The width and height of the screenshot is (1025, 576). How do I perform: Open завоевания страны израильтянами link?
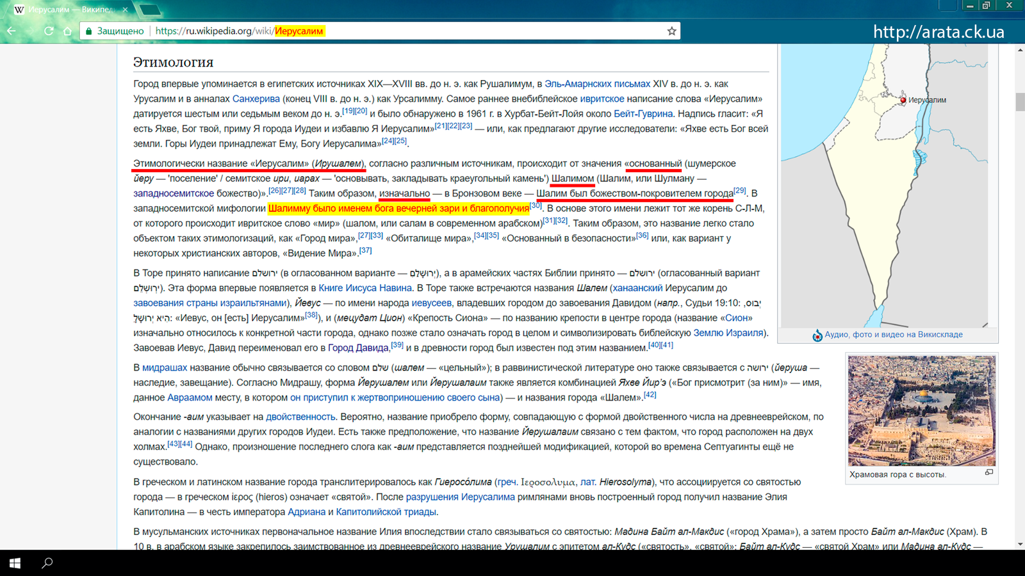point(209,303)
